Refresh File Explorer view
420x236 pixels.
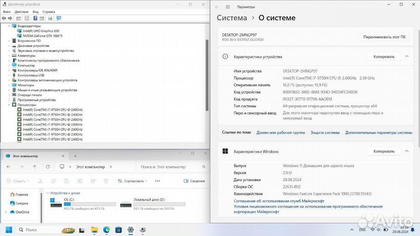pos(48,167)
